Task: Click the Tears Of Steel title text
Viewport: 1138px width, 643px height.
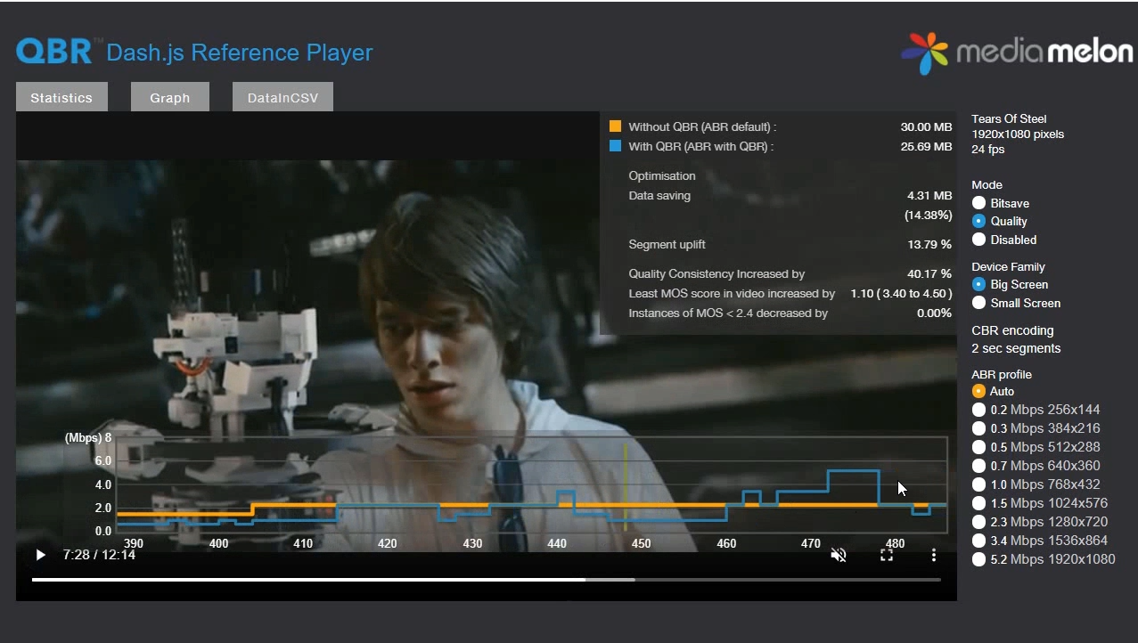Action: (1009, 118)
